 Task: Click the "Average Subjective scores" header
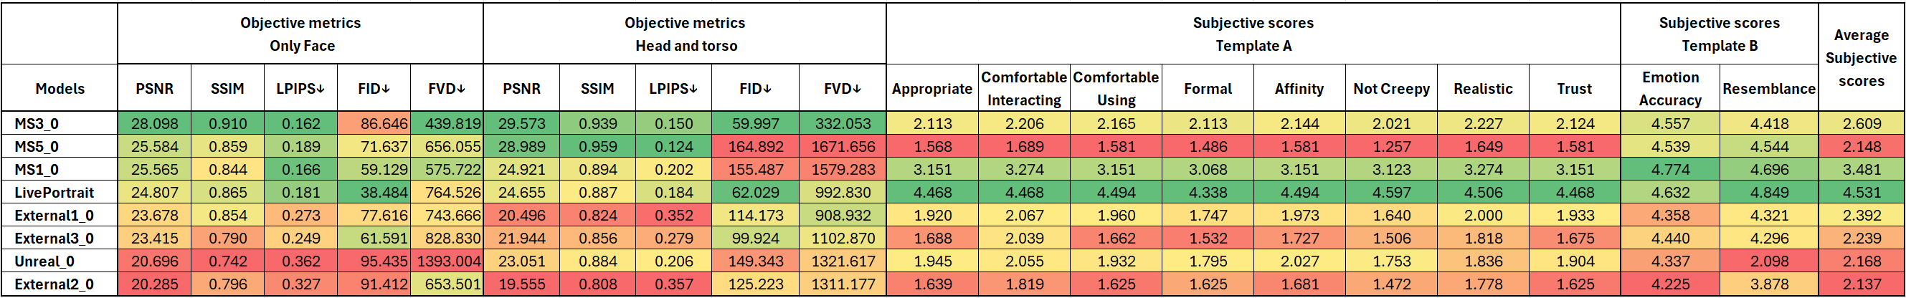(x=1860, y=58)
